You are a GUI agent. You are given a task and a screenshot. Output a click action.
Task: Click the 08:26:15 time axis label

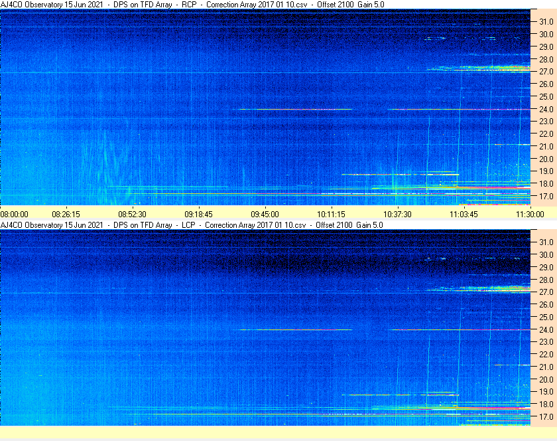pos(66,215)
